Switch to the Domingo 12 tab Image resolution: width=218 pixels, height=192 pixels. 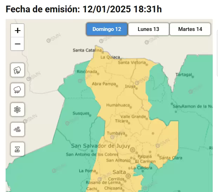click(107, 29)
